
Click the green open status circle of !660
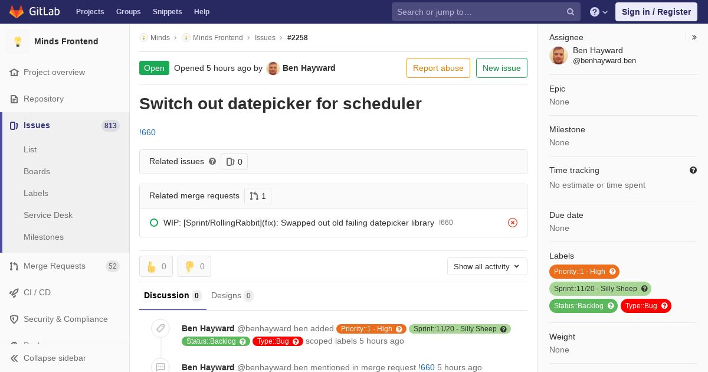[x=154, y=223]
